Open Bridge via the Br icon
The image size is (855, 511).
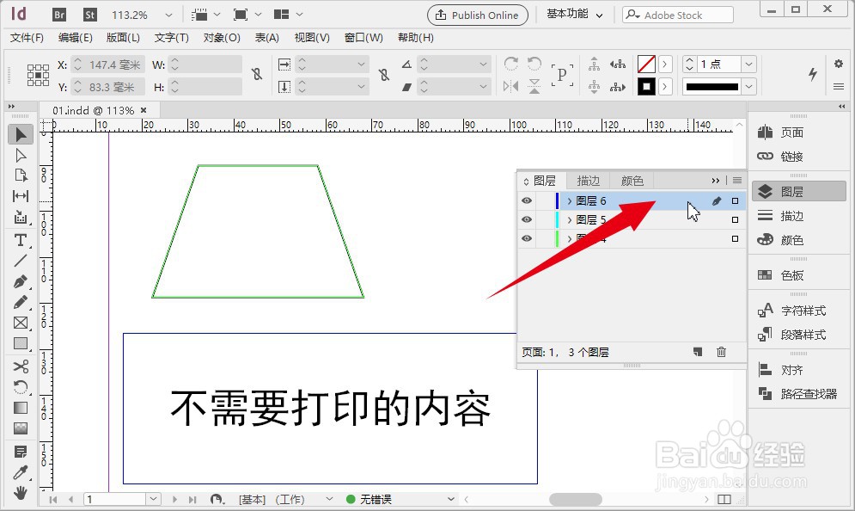[59, 15]
